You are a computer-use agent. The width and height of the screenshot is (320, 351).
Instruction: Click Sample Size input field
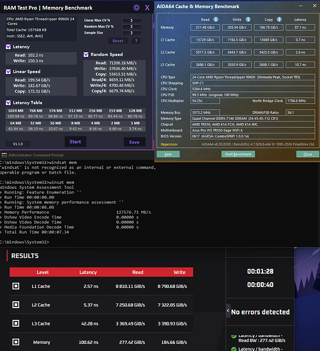tap(132, 33)
